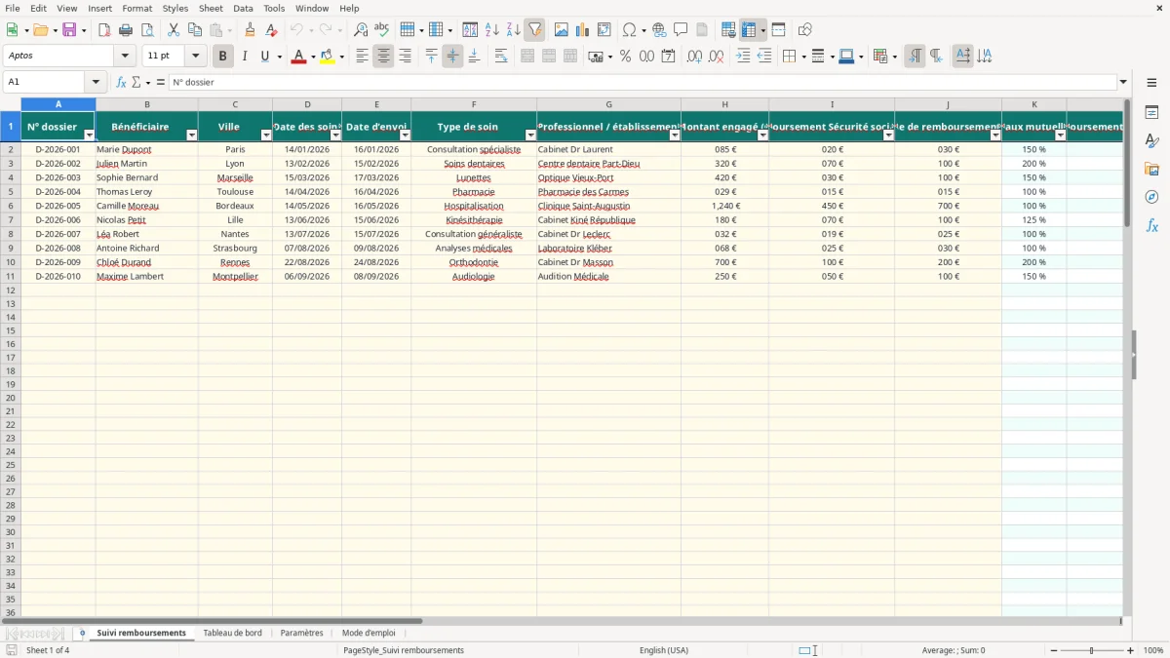Click Function Wizard icon in formula bar
This screenshot has height=658, width=1170.
[121, 83]
